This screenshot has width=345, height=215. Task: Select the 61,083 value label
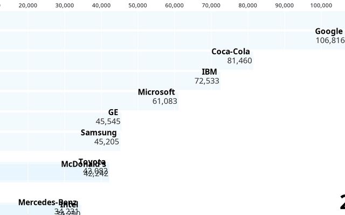tap(164, 101)
